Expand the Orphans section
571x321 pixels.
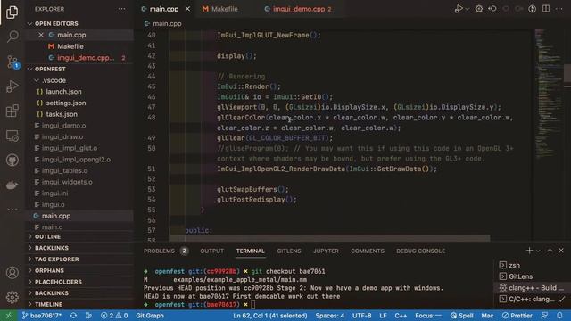[49, 271]
